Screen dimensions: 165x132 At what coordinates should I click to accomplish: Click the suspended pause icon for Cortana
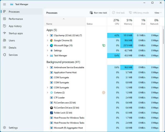(104, 93)
